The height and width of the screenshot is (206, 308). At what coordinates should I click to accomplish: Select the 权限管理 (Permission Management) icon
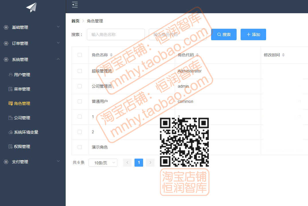point(10,147)
